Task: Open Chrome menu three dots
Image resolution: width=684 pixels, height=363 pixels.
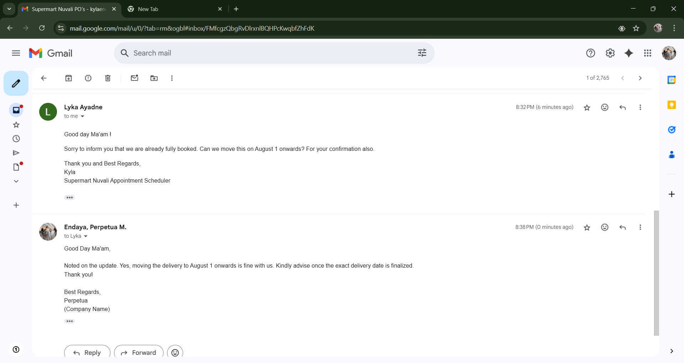Action: [674, 28]
